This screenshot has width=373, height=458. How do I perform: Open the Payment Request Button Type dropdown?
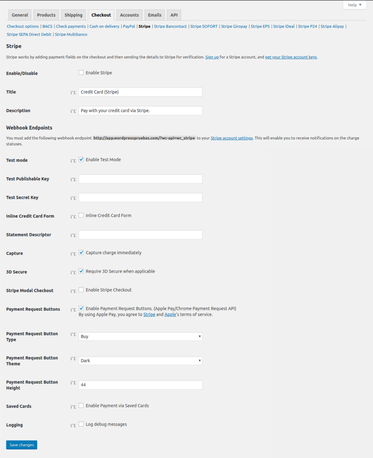click(140, 336)
